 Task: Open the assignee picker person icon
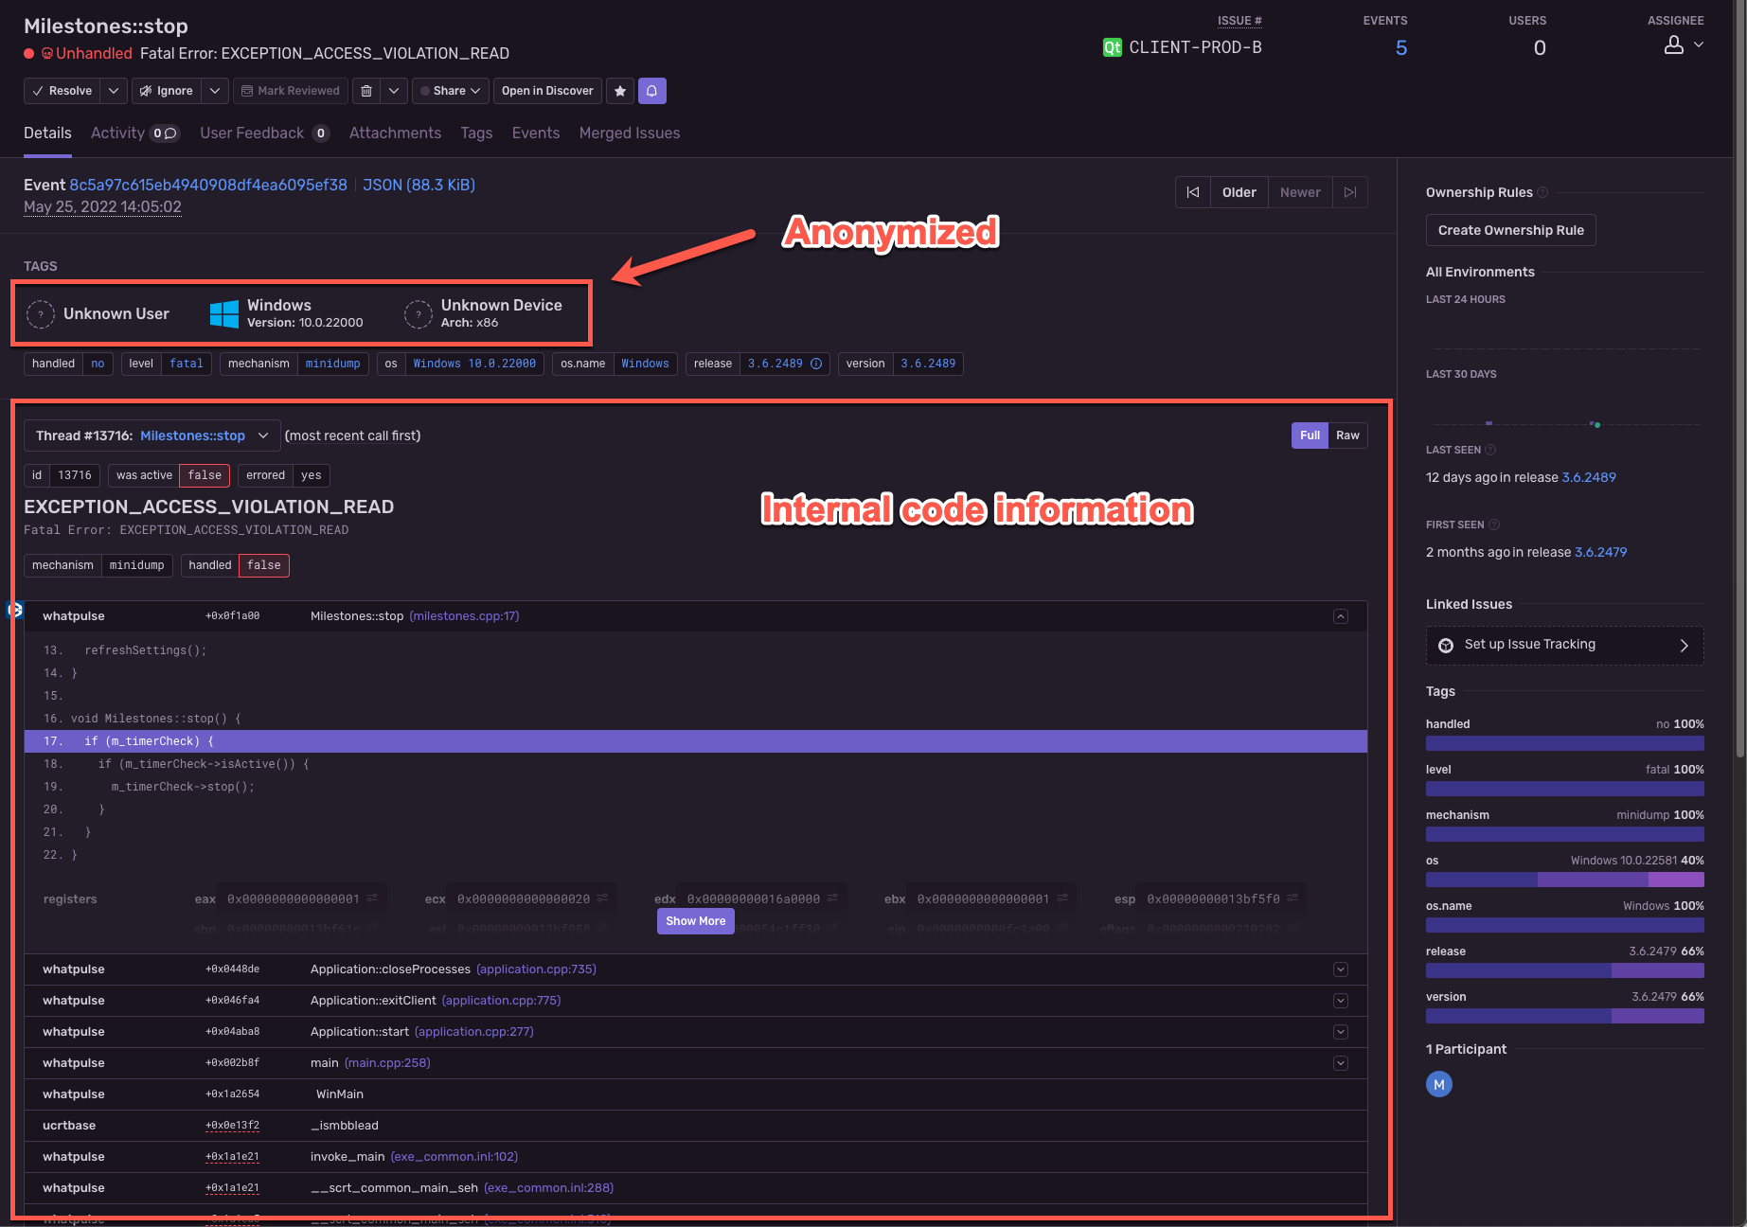[x=1674, y=44]
